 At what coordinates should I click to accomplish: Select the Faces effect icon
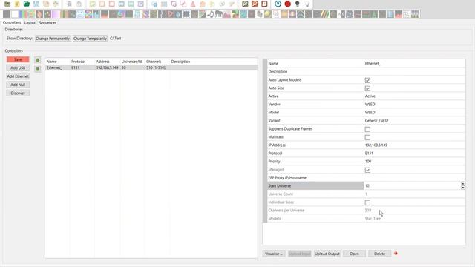click(x=80, y=14)
